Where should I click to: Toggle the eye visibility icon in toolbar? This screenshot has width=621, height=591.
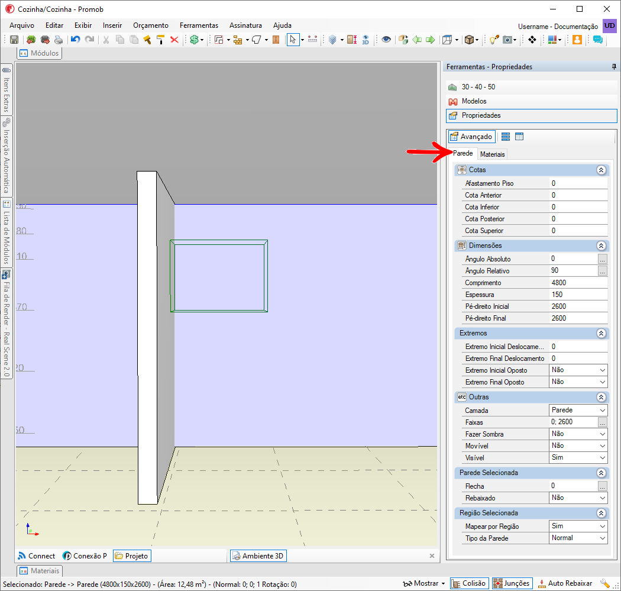pyautogui.click(x=386, y=40)
